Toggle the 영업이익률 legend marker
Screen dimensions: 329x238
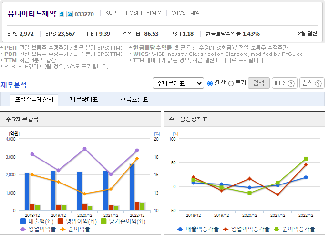pyautogui.click(x=23, y=229)
